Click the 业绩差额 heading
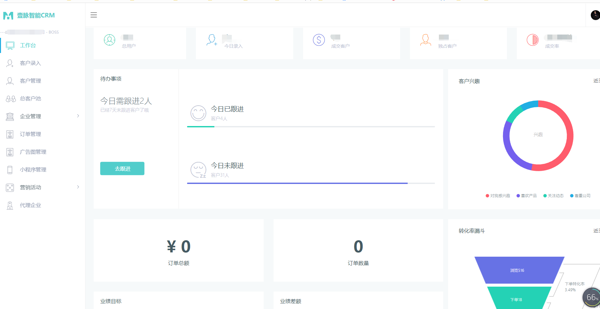Viewport: 600px width, 309px height. pos(291,301)
